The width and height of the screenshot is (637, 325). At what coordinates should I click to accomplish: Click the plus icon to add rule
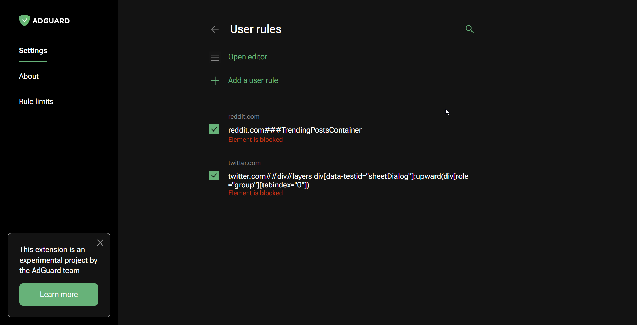pos(215,81)
